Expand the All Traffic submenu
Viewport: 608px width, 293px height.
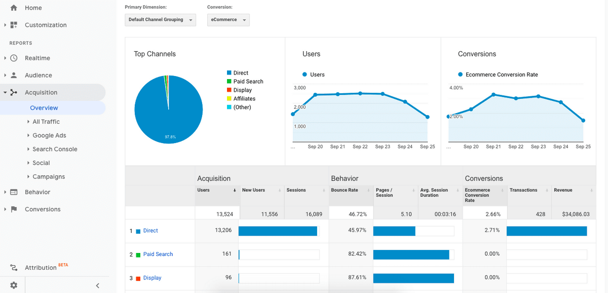[28, 122]
